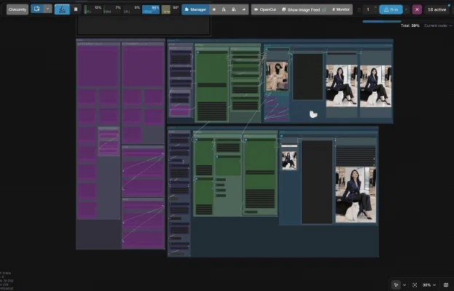Viewport: 454px width, 291px height.
Task: Click the right of two side-by-side output images
Action: pyautogui.click(x=375, y=86)
